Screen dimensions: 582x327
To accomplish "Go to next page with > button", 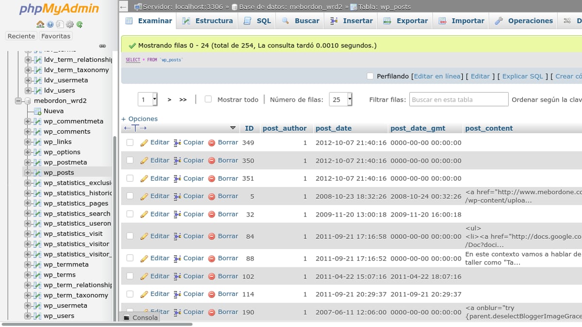I will click(x=169, y=100).
